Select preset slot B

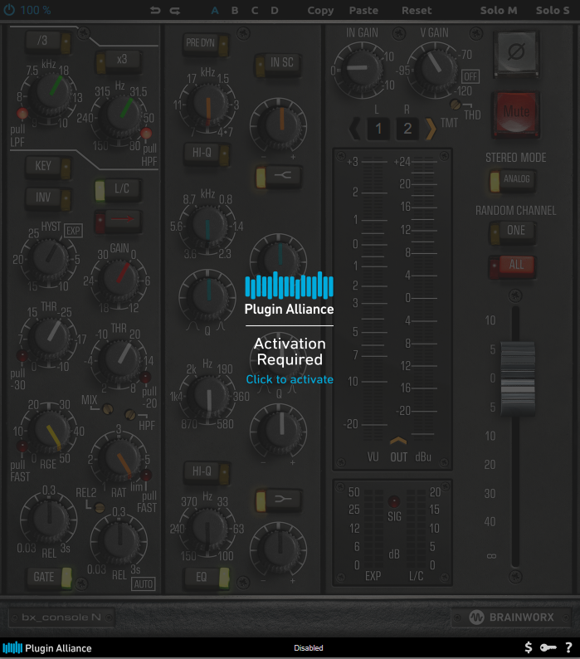[x=235, y=11]
